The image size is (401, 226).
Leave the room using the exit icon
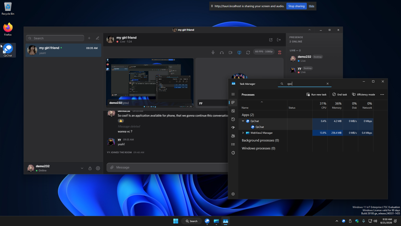pyautogui.click(x=279, y=40)
